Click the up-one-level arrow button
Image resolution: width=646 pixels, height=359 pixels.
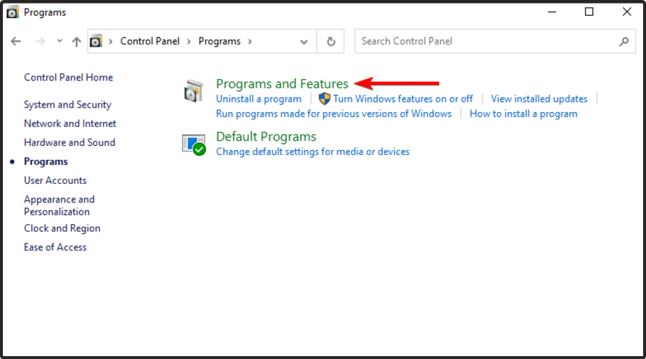click(76, 41)
